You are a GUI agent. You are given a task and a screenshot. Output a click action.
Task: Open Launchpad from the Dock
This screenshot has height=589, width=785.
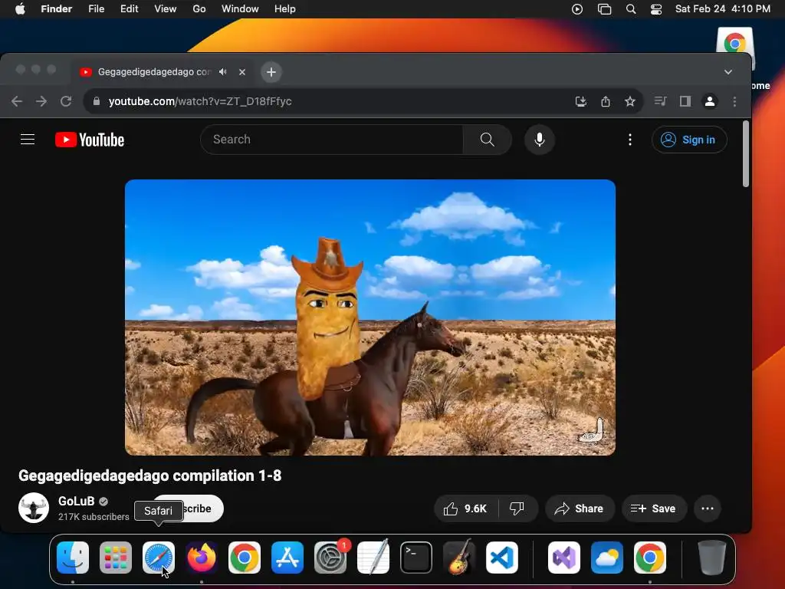pos(116,558)
